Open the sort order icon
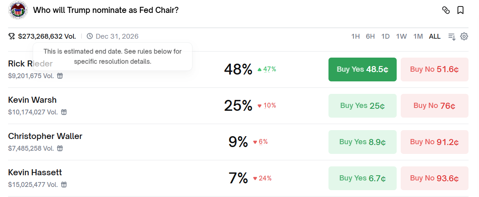The image size is (479, 197). coord(452,36)
